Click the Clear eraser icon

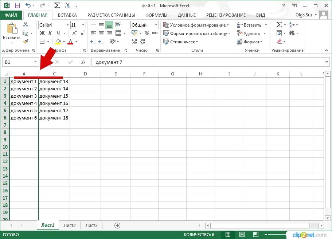pyautogui.click(x=279, y=42)
